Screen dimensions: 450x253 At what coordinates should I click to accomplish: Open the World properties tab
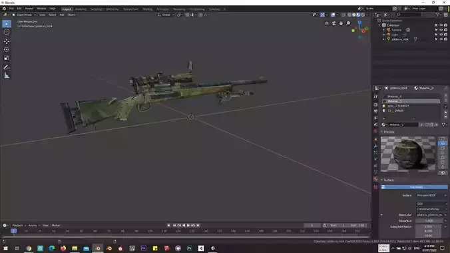click(x=375, y=131)
